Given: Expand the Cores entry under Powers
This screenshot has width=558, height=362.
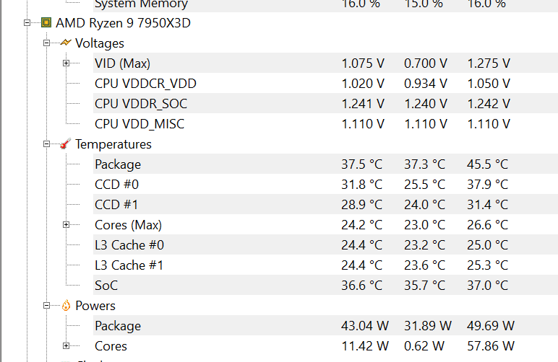Looking at the screenshot, I should coord(66,346).
